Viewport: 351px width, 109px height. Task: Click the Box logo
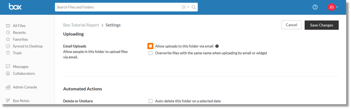point(15,7)
